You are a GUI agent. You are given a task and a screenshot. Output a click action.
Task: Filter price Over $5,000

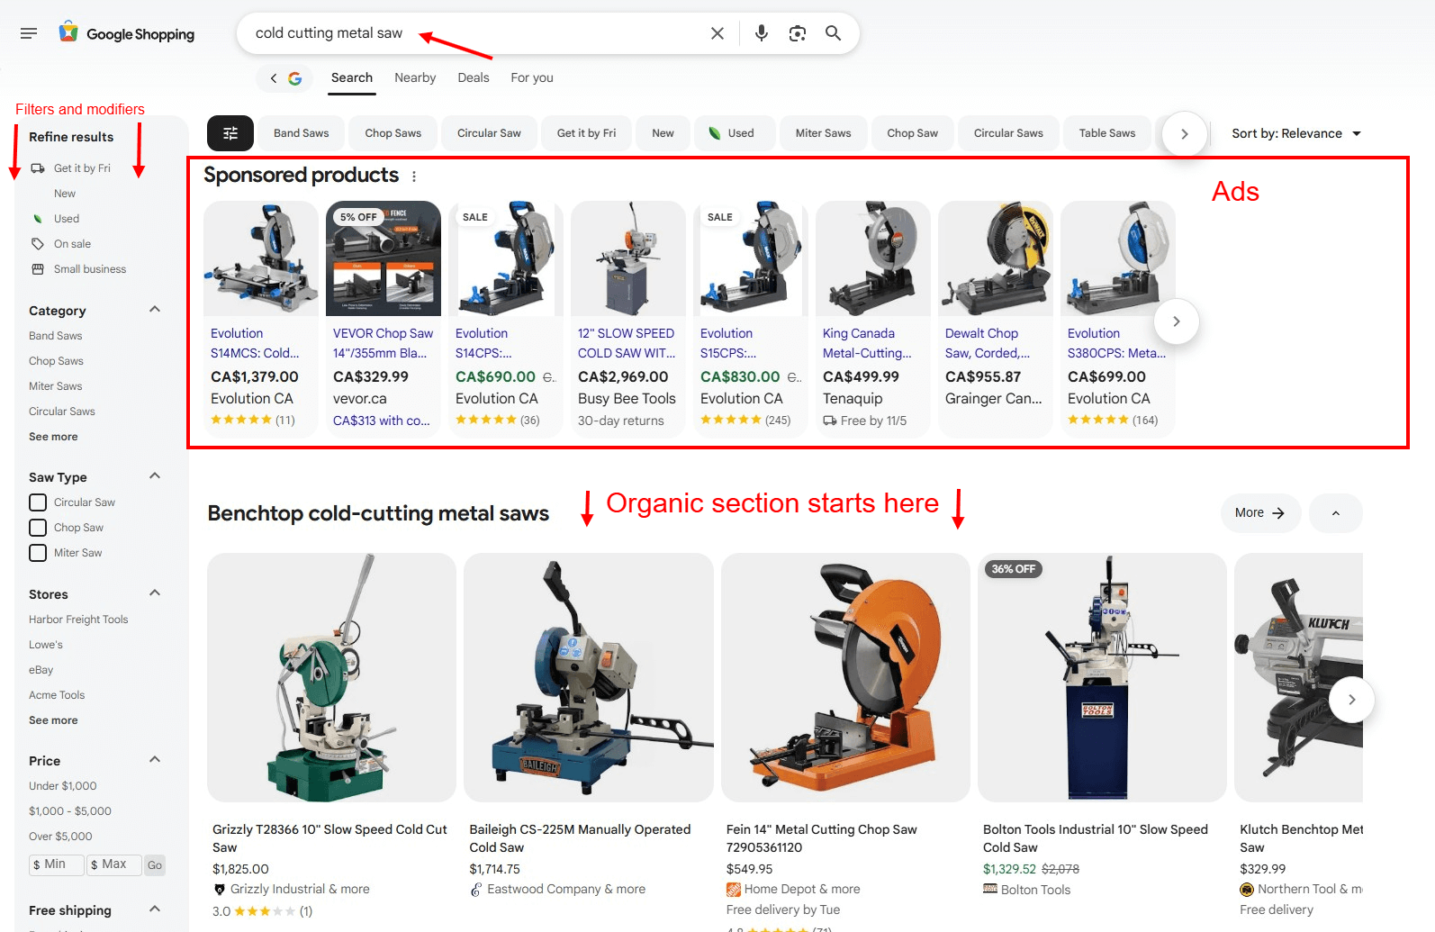(x=60, y=837)
